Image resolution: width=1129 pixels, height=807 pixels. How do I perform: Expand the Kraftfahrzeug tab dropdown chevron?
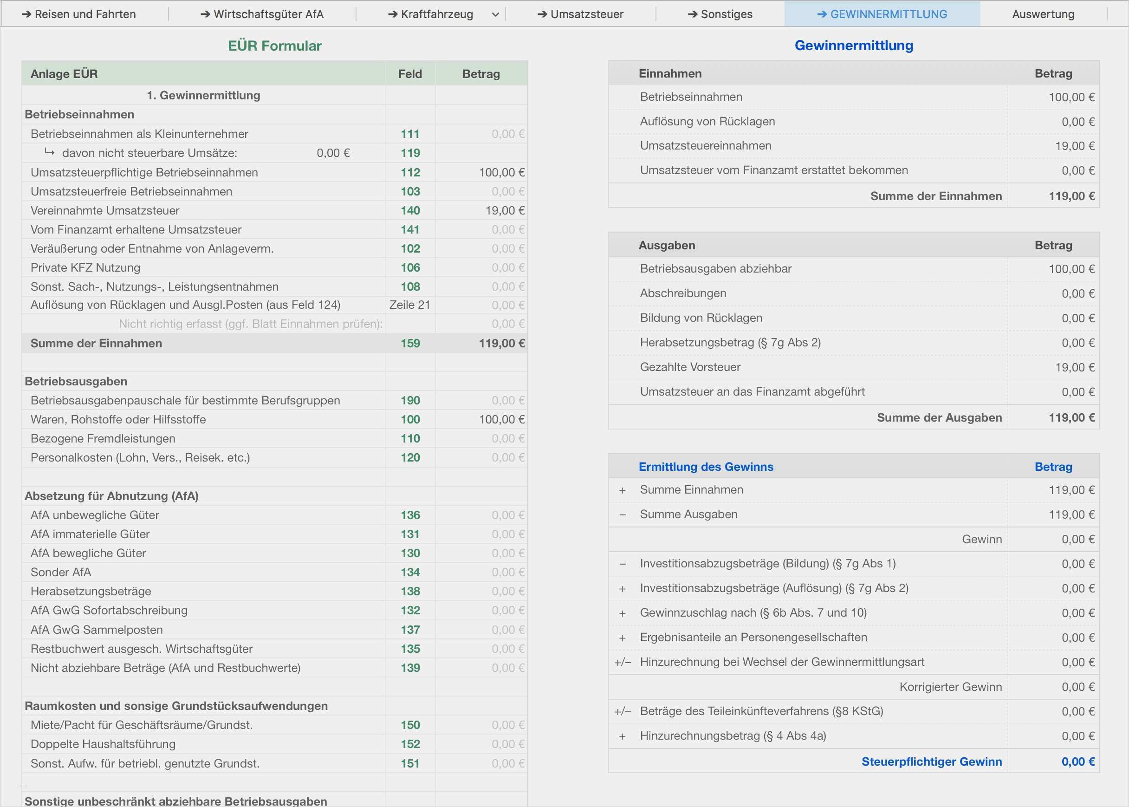pyautogui.click(x=495, y=15)
